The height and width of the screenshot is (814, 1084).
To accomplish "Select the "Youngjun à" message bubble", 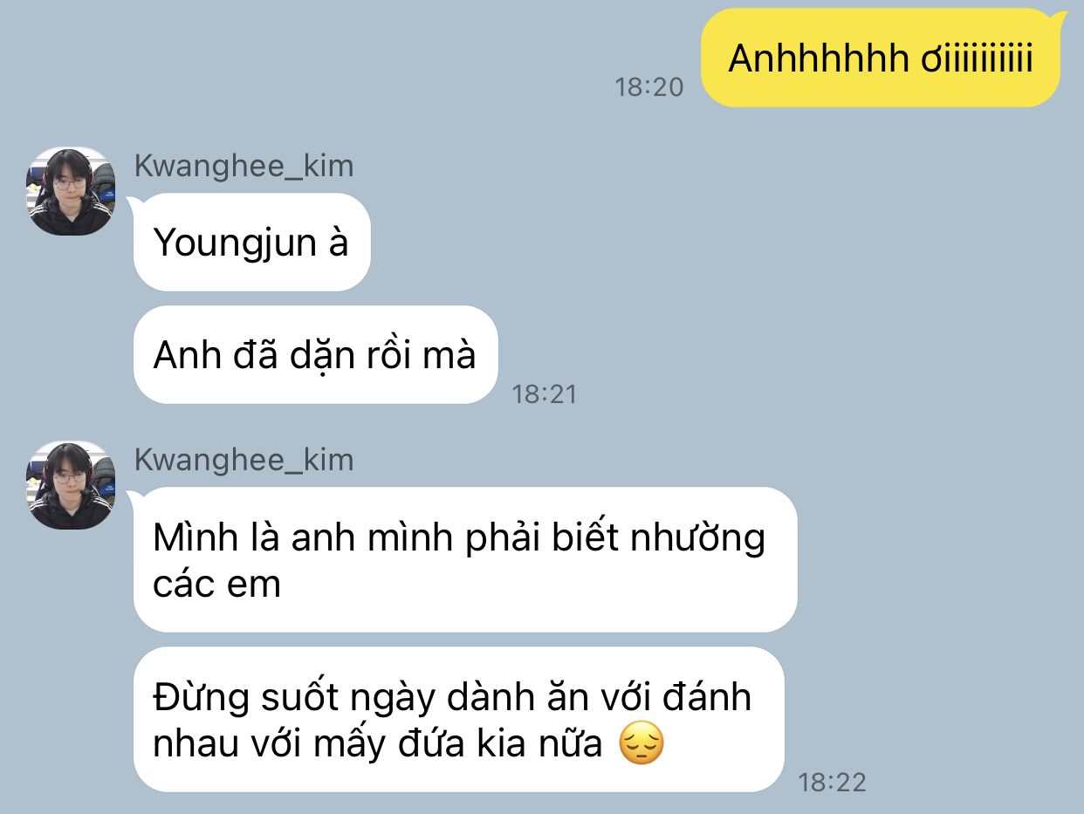I will 251,242.
